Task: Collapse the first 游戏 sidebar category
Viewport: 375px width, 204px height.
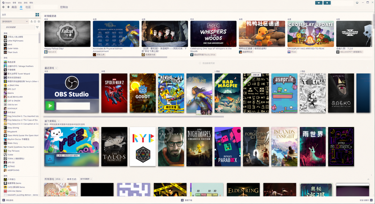Action: point(2,33)
